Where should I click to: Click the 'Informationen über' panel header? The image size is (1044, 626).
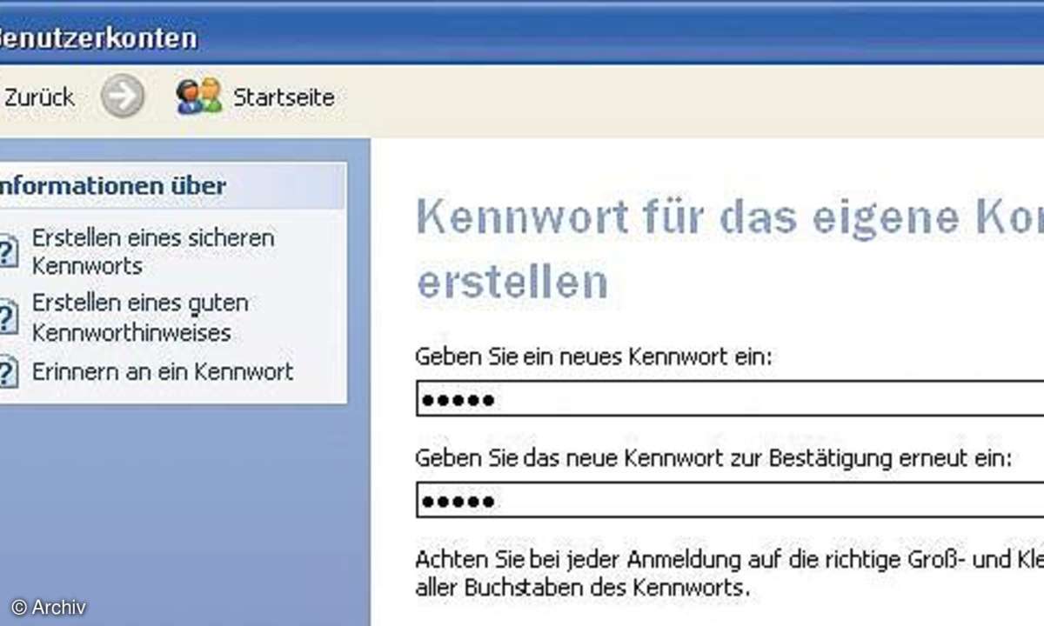[x=172, y=186]
